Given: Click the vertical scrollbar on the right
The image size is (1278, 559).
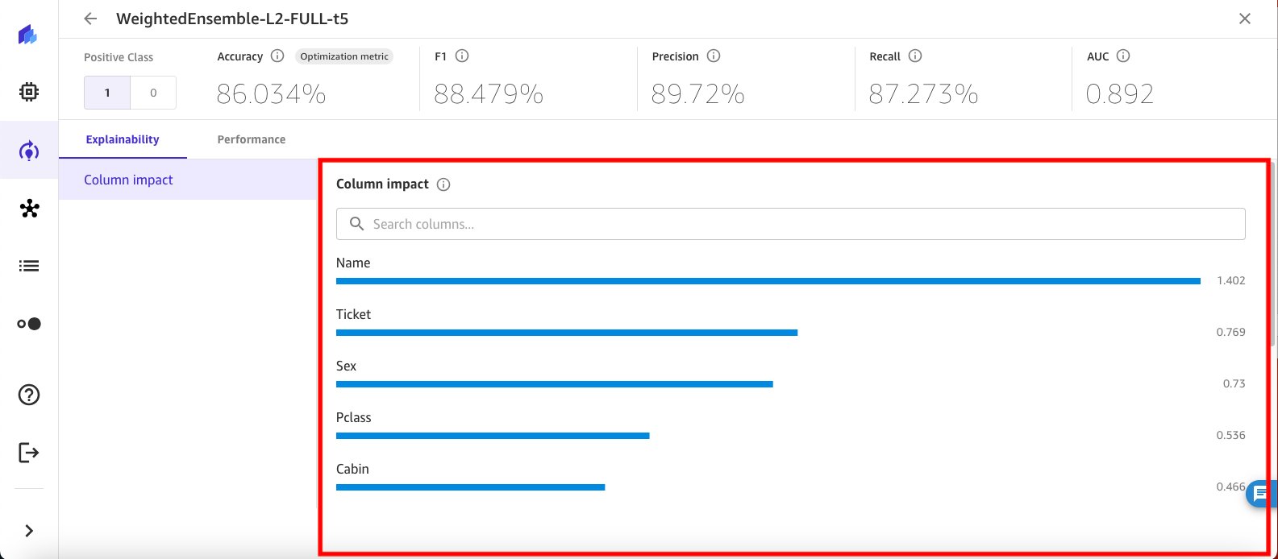Looking at the screenshot, I should coord(1272,254).
